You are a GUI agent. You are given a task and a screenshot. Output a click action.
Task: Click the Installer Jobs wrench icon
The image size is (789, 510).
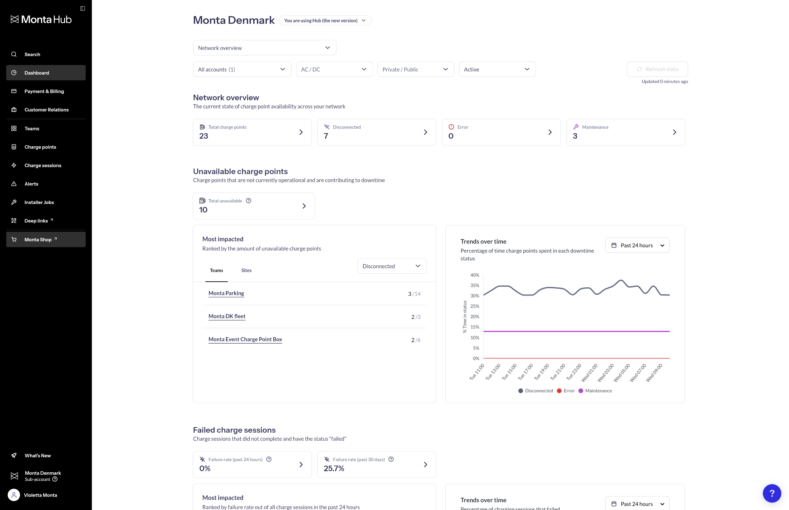pyautogui.click(x=14, y=202)
